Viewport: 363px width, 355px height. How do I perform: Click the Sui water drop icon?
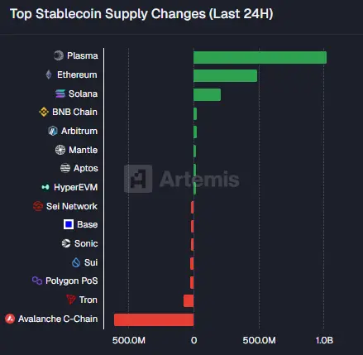click(76, 262)
